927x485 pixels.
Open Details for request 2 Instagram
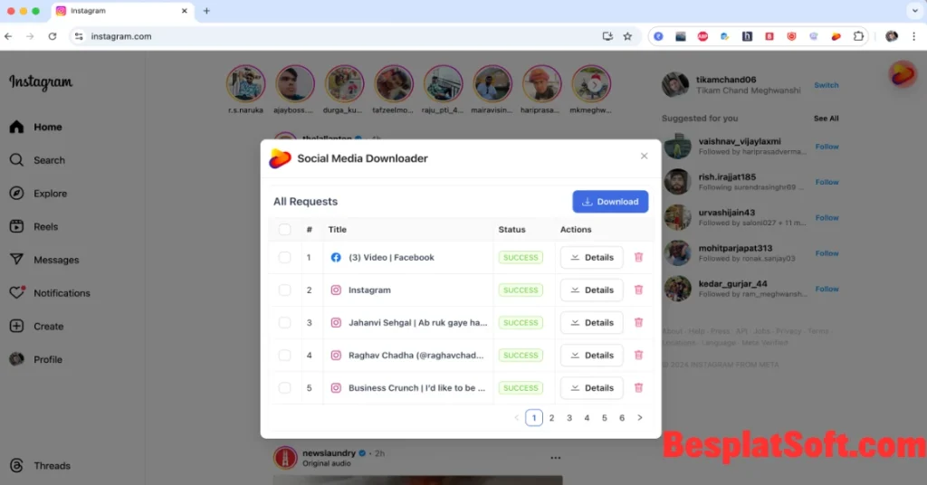(x=592, y=290)
